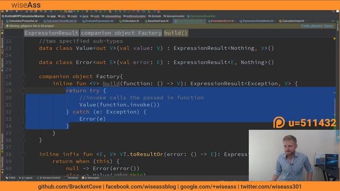Image resolution: width=340 pixels, height=191 pixels.
Task: Click Create .gitignore link in notification
Action: tap(312, 26)
